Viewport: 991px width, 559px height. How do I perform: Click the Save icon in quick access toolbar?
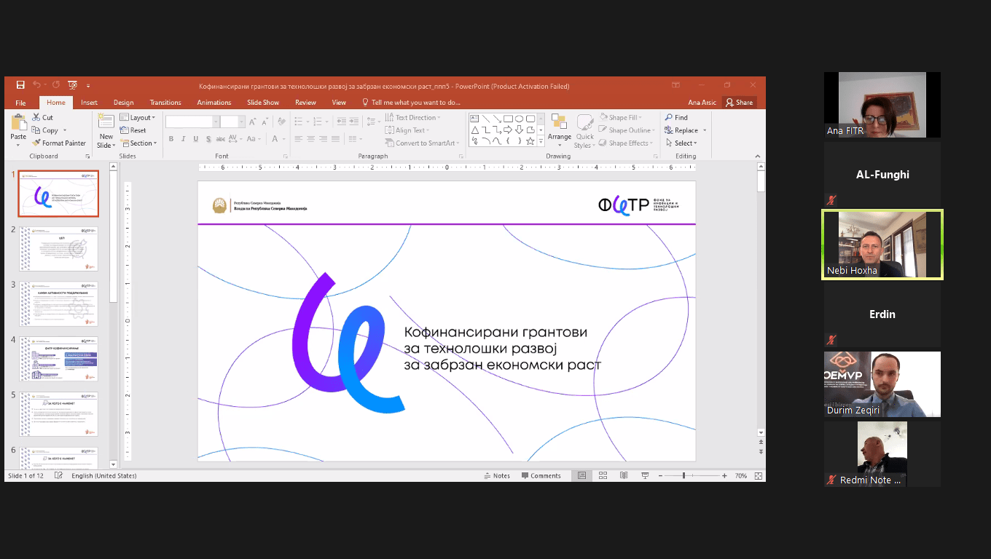(20, 85)
